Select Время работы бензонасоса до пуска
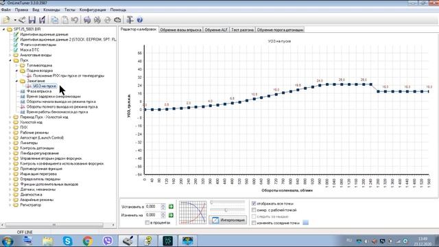Viewport: 439px width, 247px height. (x=57, y=112)
